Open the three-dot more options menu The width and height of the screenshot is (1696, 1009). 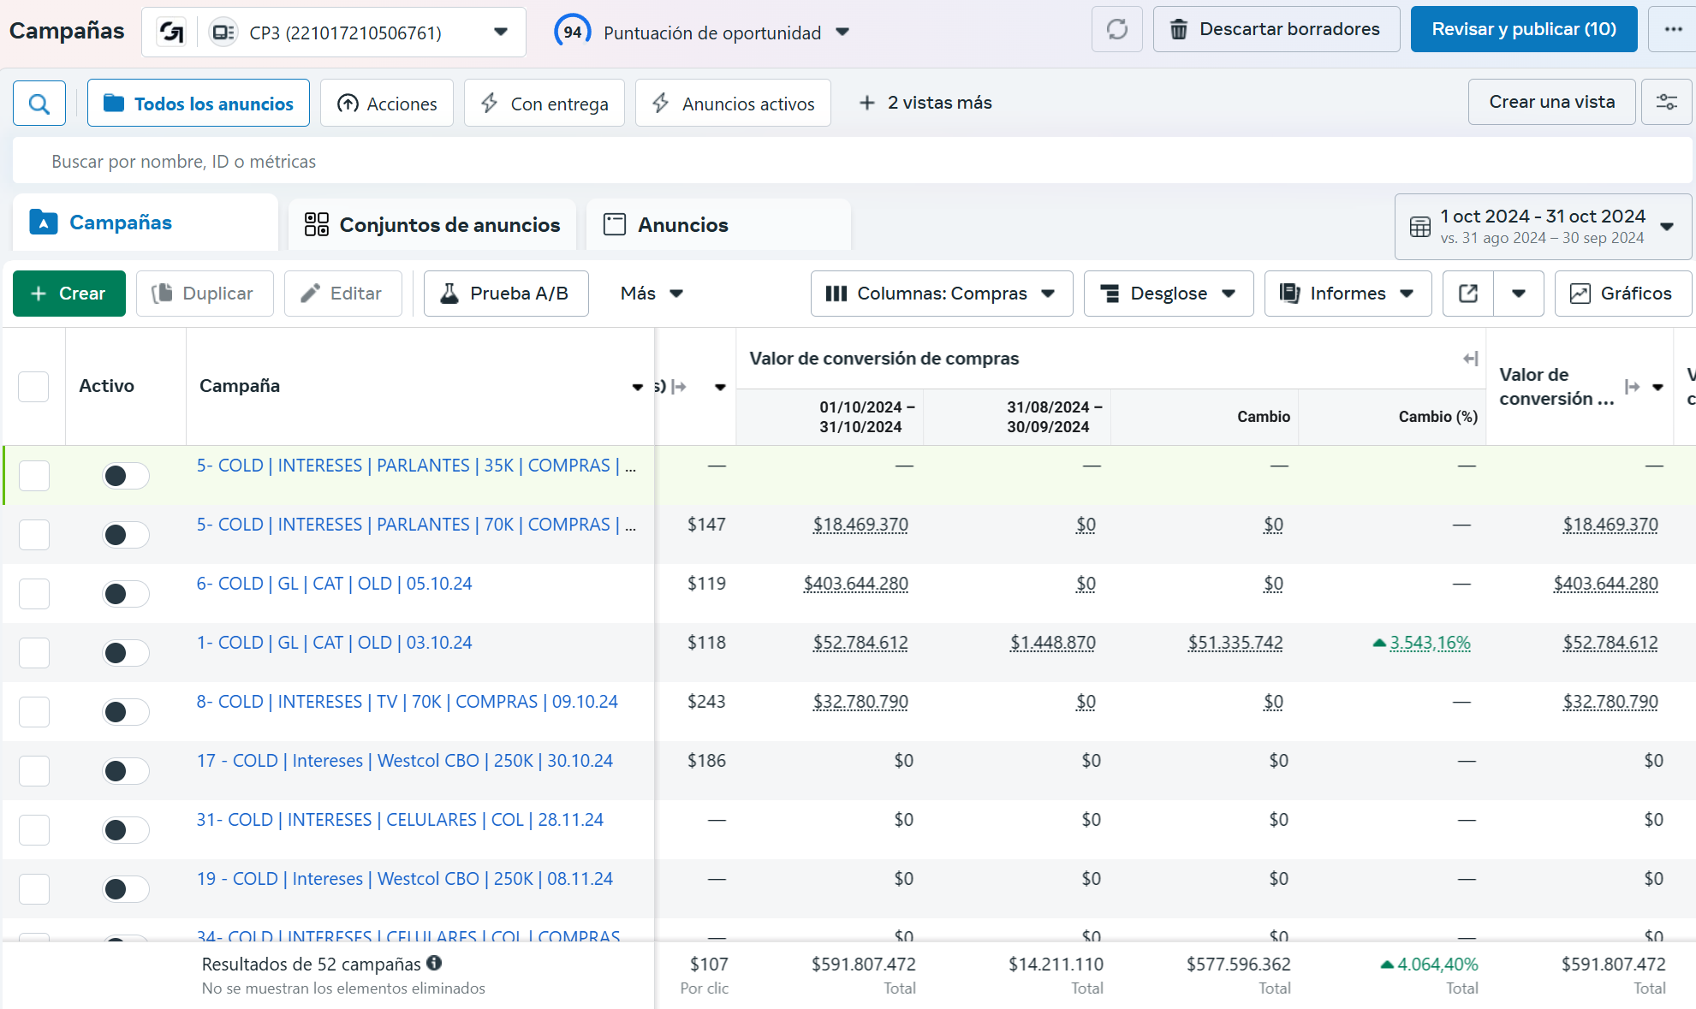(x=1673, y=29)
